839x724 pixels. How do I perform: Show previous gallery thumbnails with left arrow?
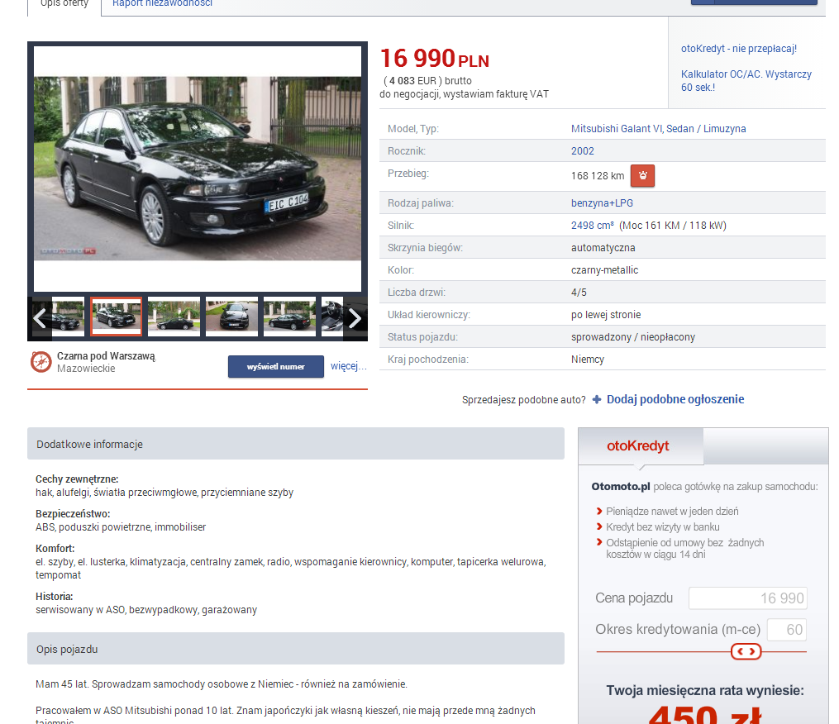click(41, 318)
